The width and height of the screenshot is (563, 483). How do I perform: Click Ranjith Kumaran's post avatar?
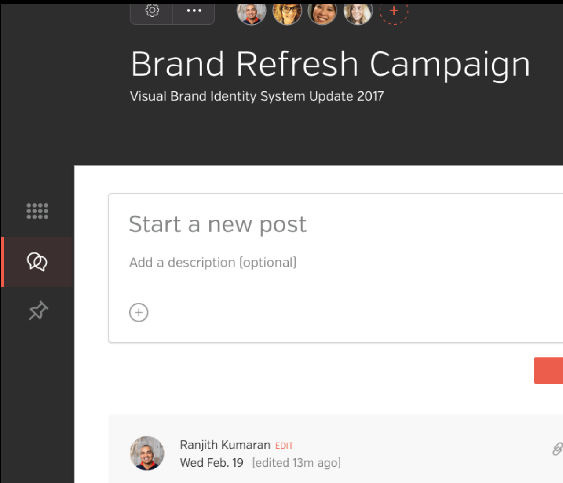pos(147,453)
